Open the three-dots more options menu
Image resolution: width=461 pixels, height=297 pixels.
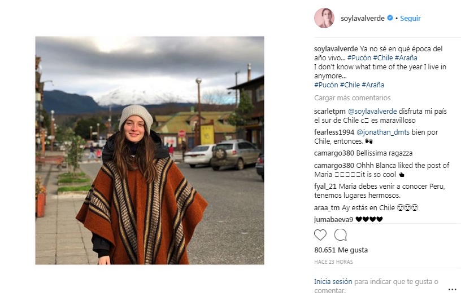point(452,289)
